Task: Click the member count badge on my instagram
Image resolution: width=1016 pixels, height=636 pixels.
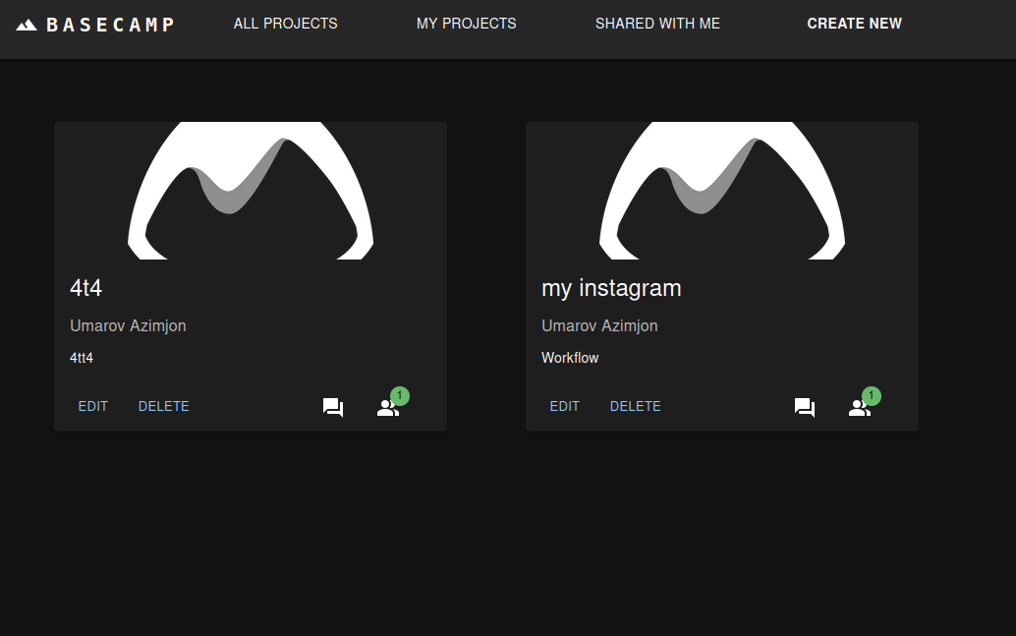Action: click(871, 394)
